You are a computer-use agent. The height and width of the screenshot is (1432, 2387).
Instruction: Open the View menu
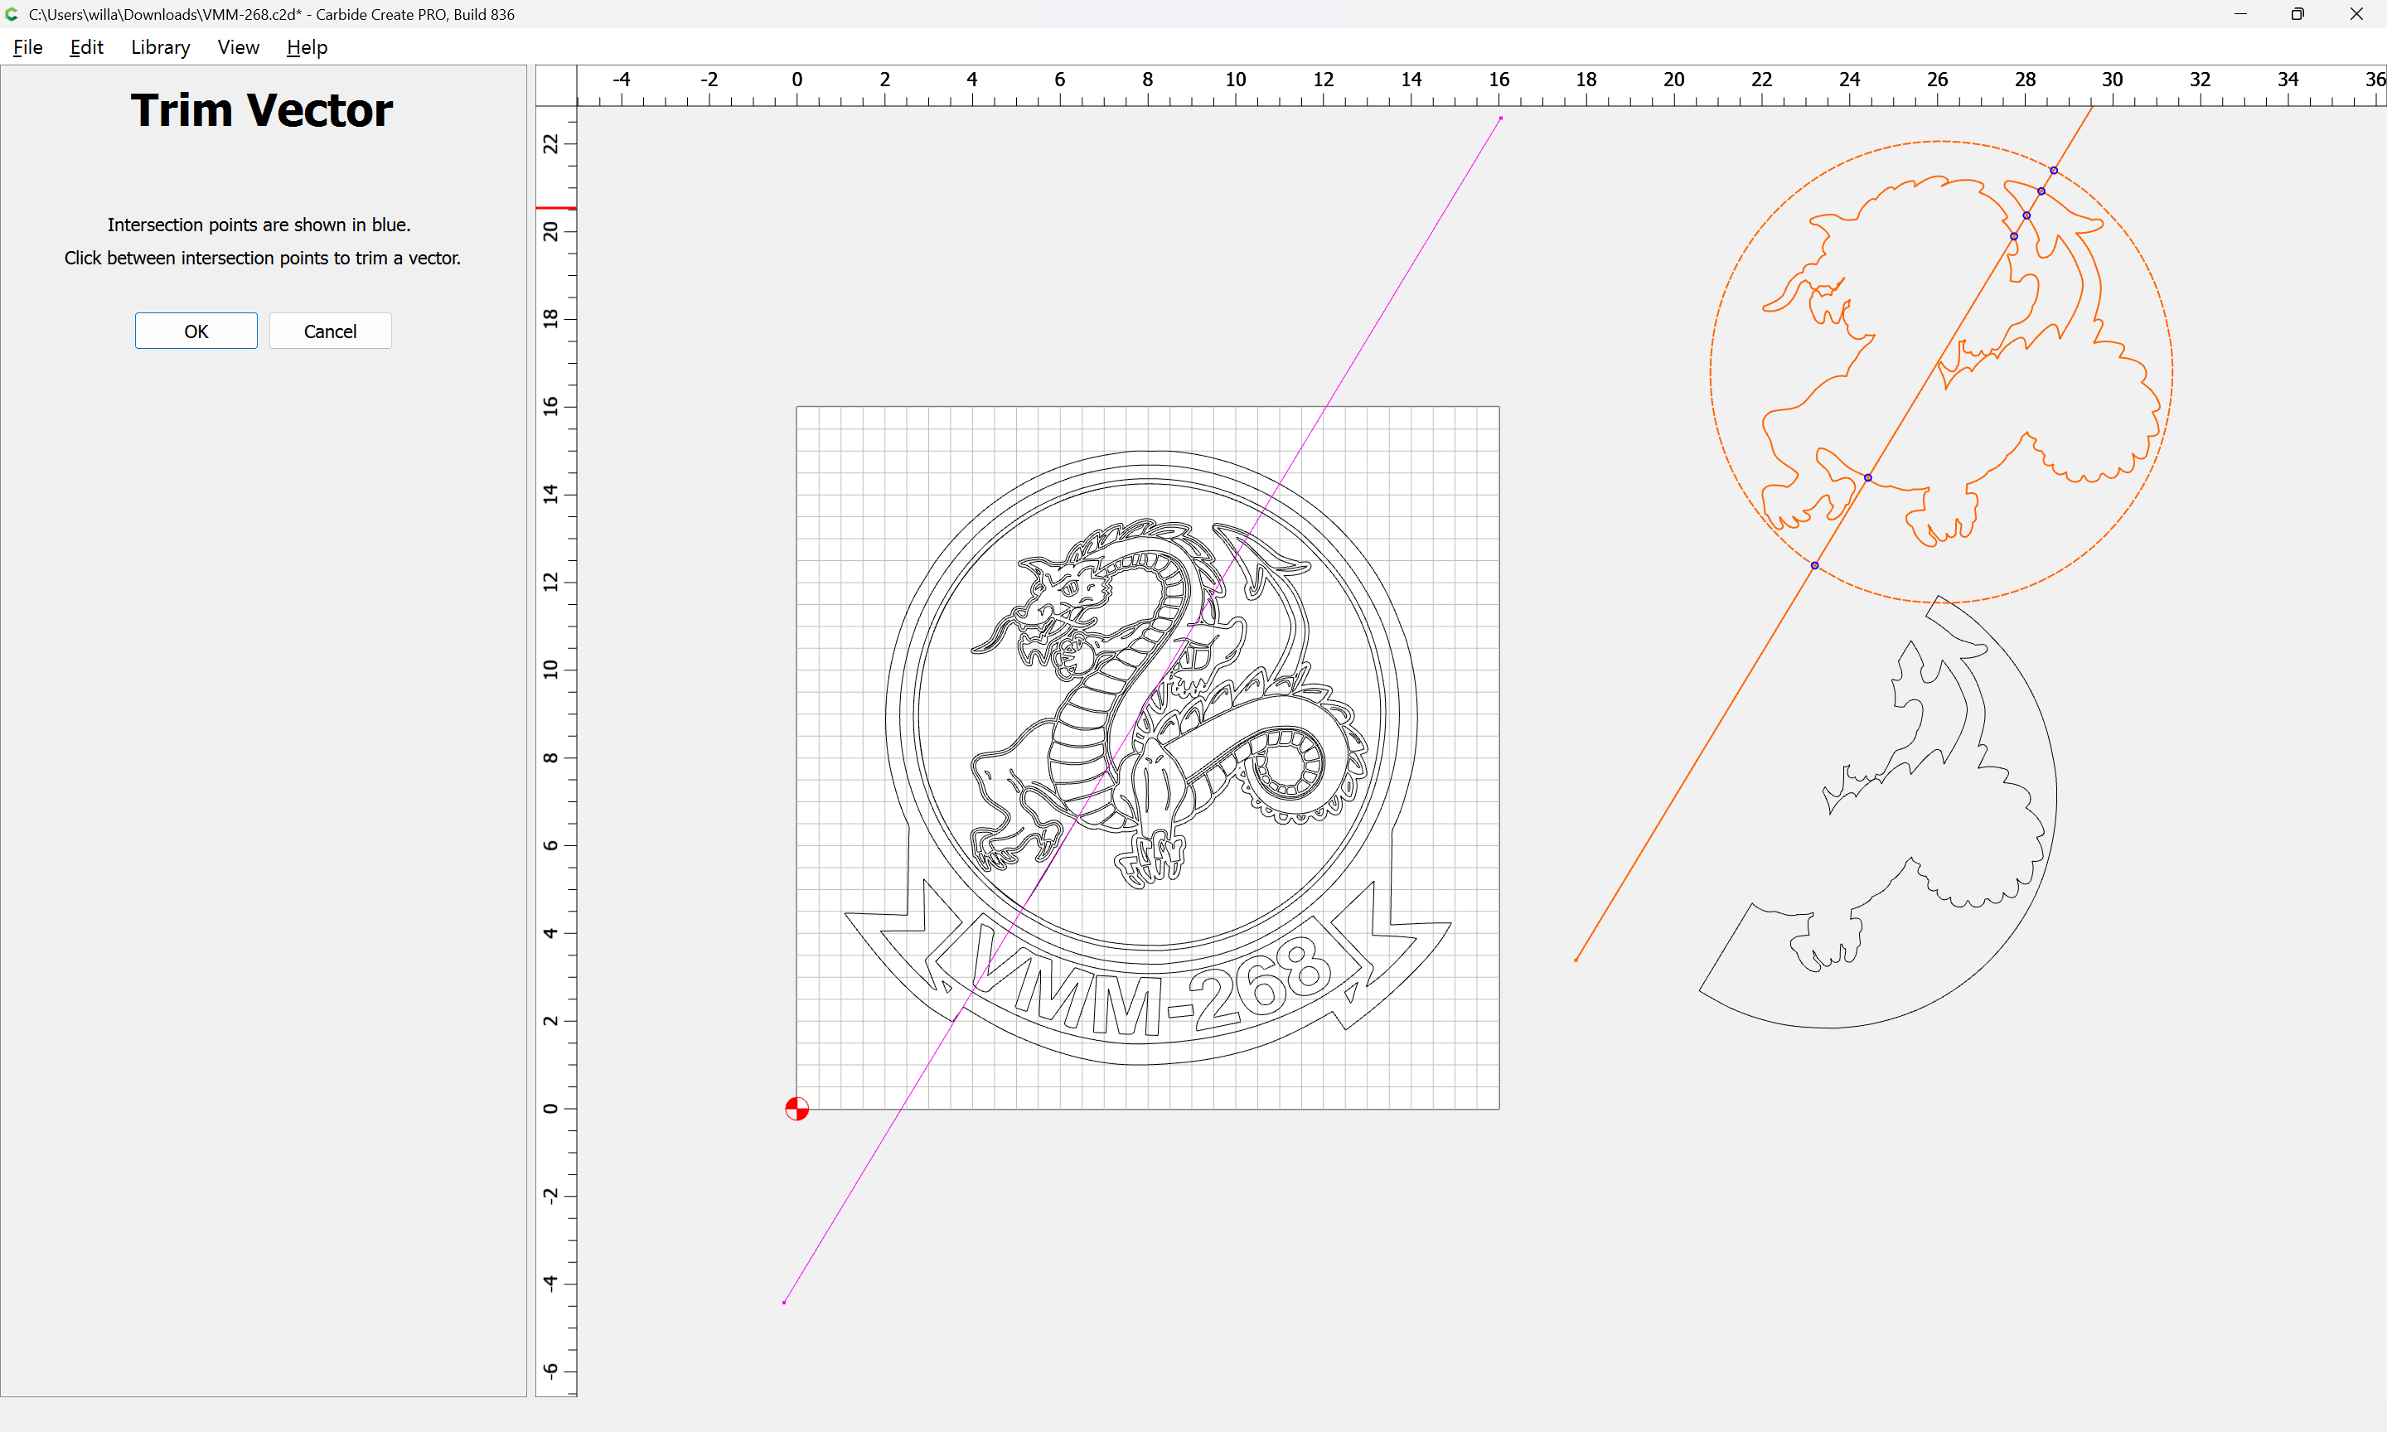237,47
